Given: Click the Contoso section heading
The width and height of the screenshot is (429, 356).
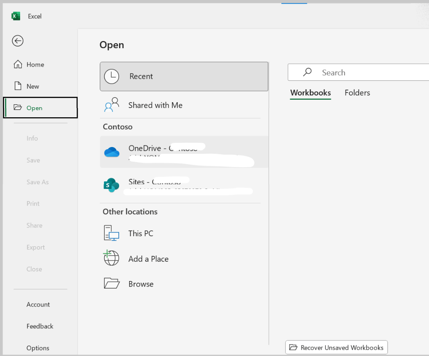Looking at the screenshot, I should 118,127.
